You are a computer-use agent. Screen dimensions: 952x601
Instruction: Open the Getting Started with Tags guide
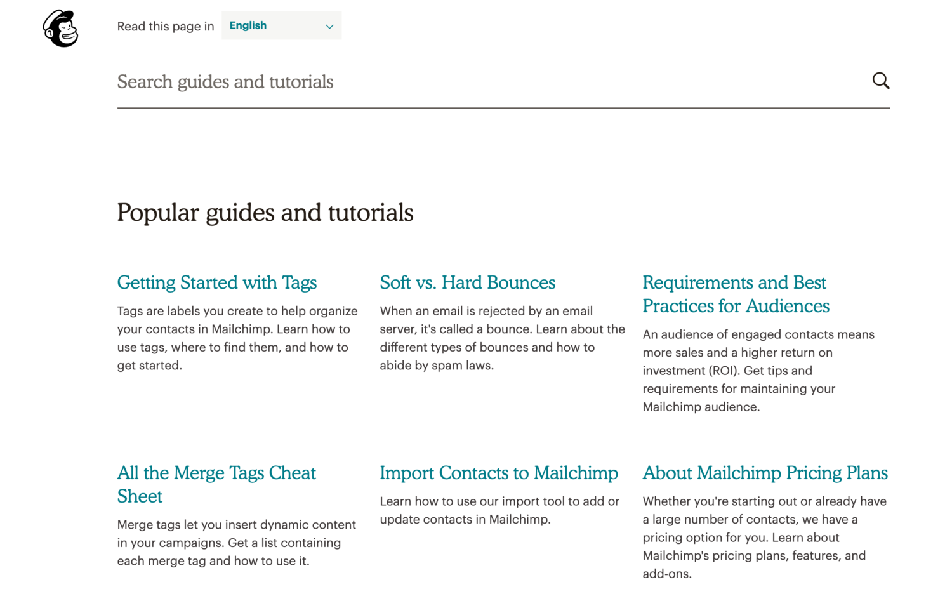217,282
